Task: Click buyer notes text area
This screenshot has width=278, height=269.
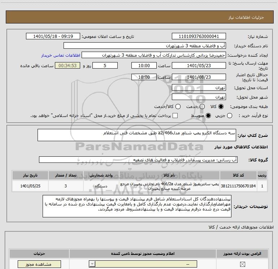Action: pyautogui.click(x=137, y=206)
